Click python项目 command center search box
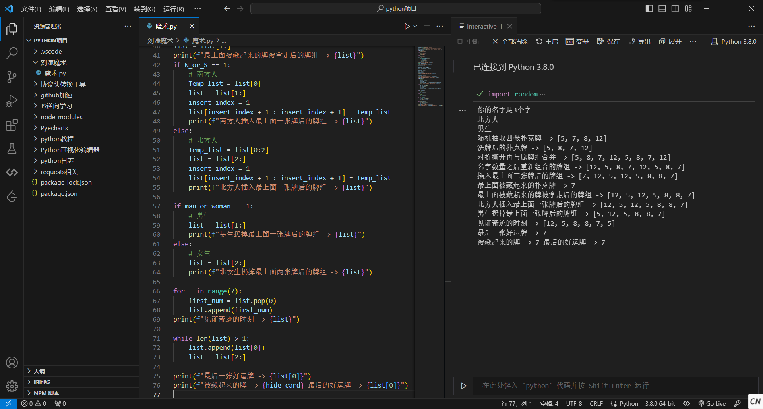Viewport: 763px width, 409px height. click(x=395, y=8)
